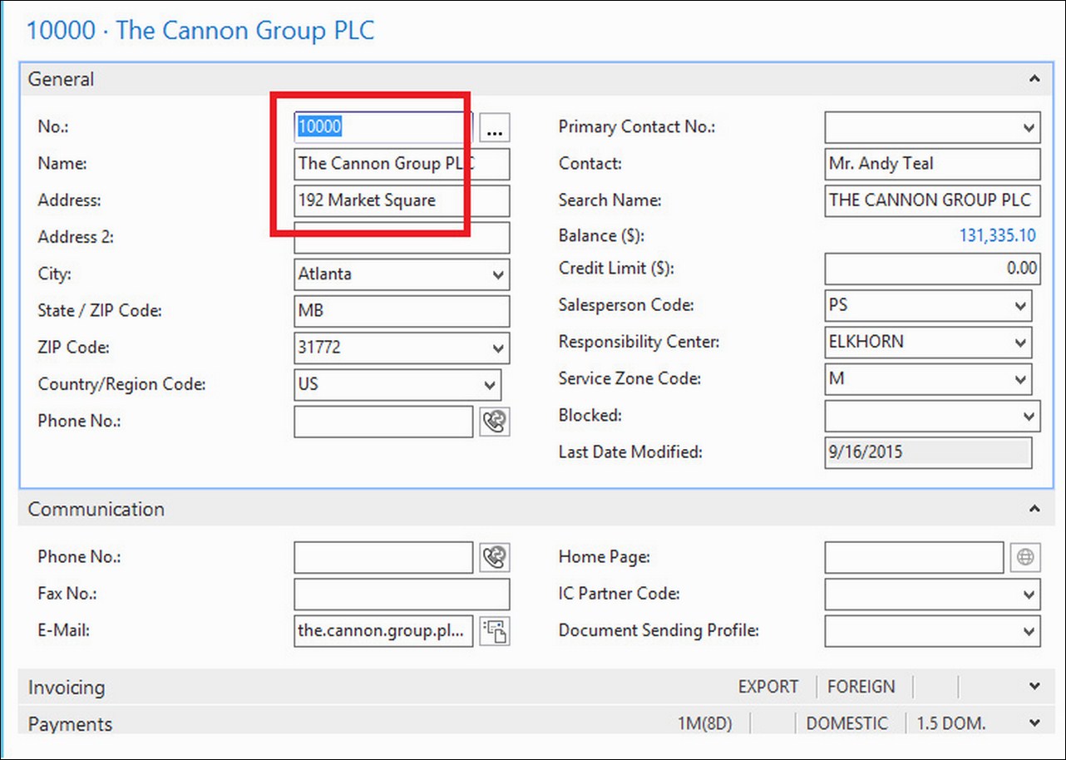Viewport: 1066px width, 760px height.
Task: Click the e-mail compose icon beside E-Mail
Action: click(x=495, y=631)
